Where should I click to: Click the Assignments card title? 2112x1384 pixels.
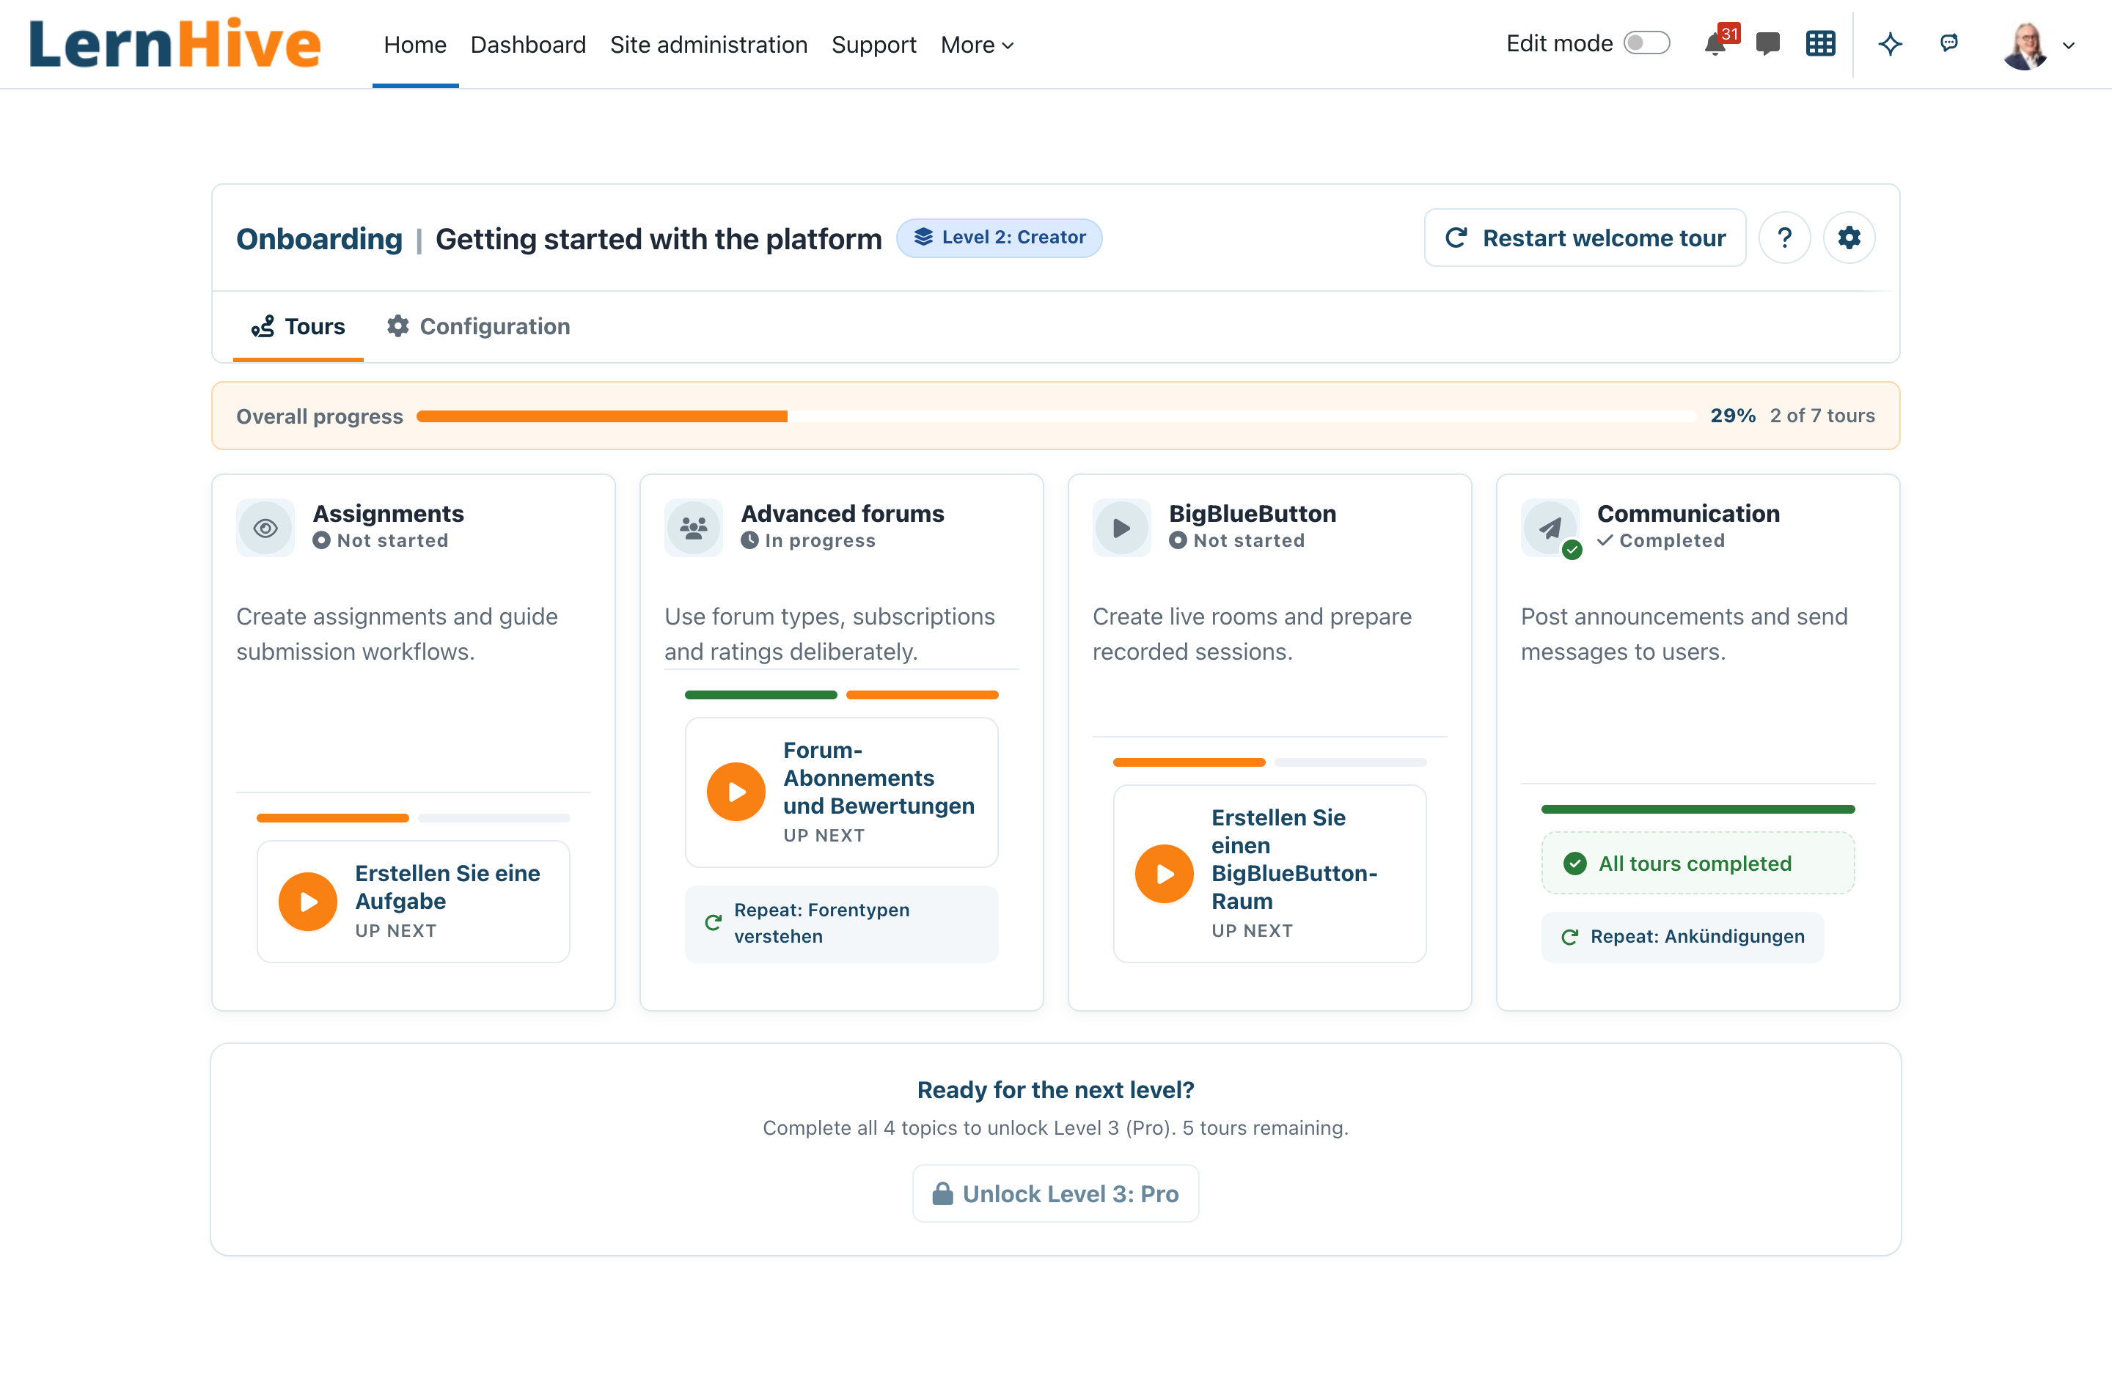(388, 514)
